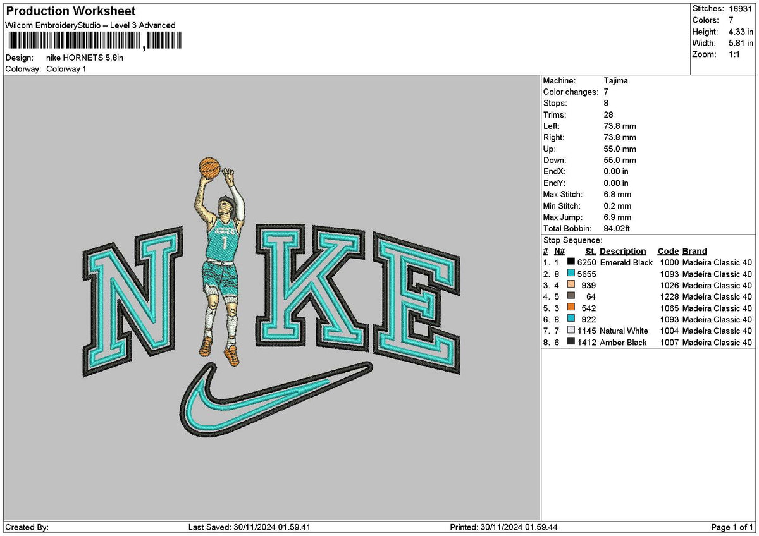Click the machine value "Tajima"

[x=616, y=81]
